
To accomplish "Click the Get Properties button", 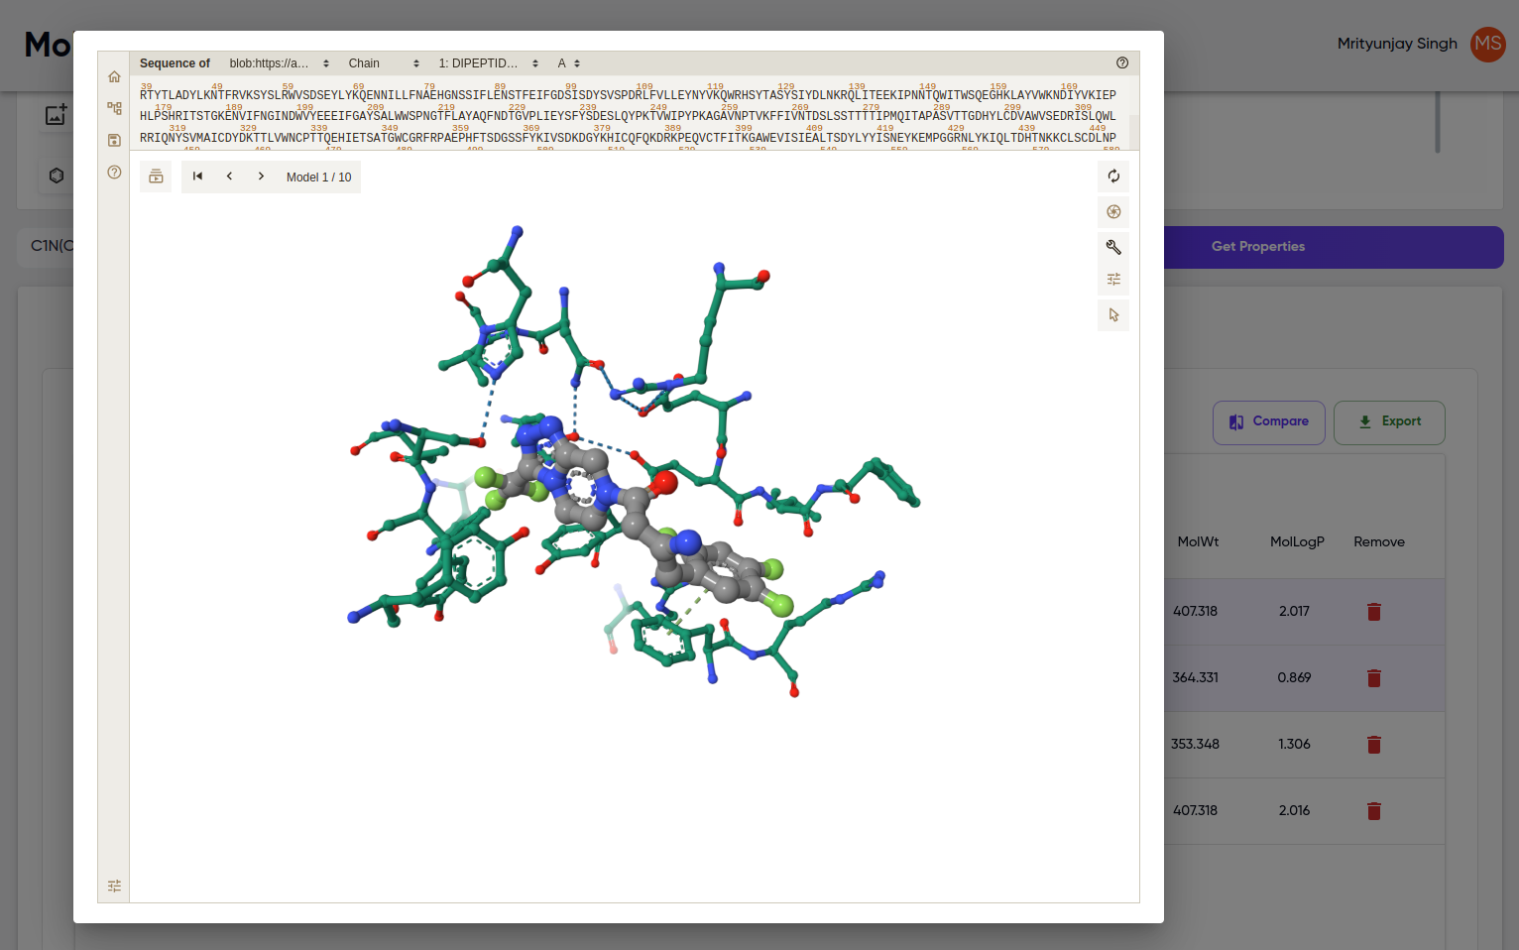I will click(1257, 247).
